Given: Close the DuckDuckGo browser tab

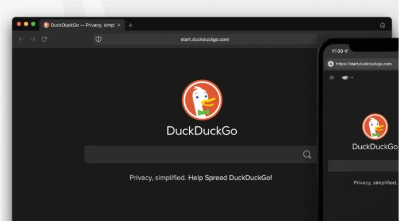Looking at the screenshot, I should pyautogui.click(x=119, y=25).
